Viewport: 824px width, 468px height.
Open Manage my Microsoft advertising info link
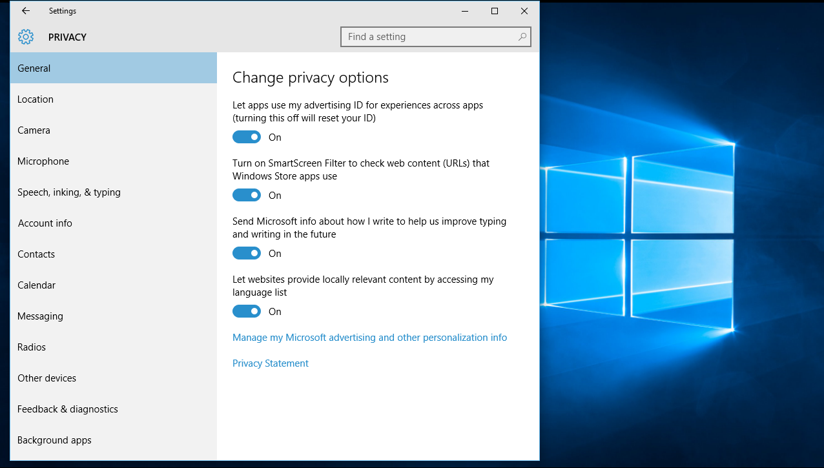tap(369, 337)
